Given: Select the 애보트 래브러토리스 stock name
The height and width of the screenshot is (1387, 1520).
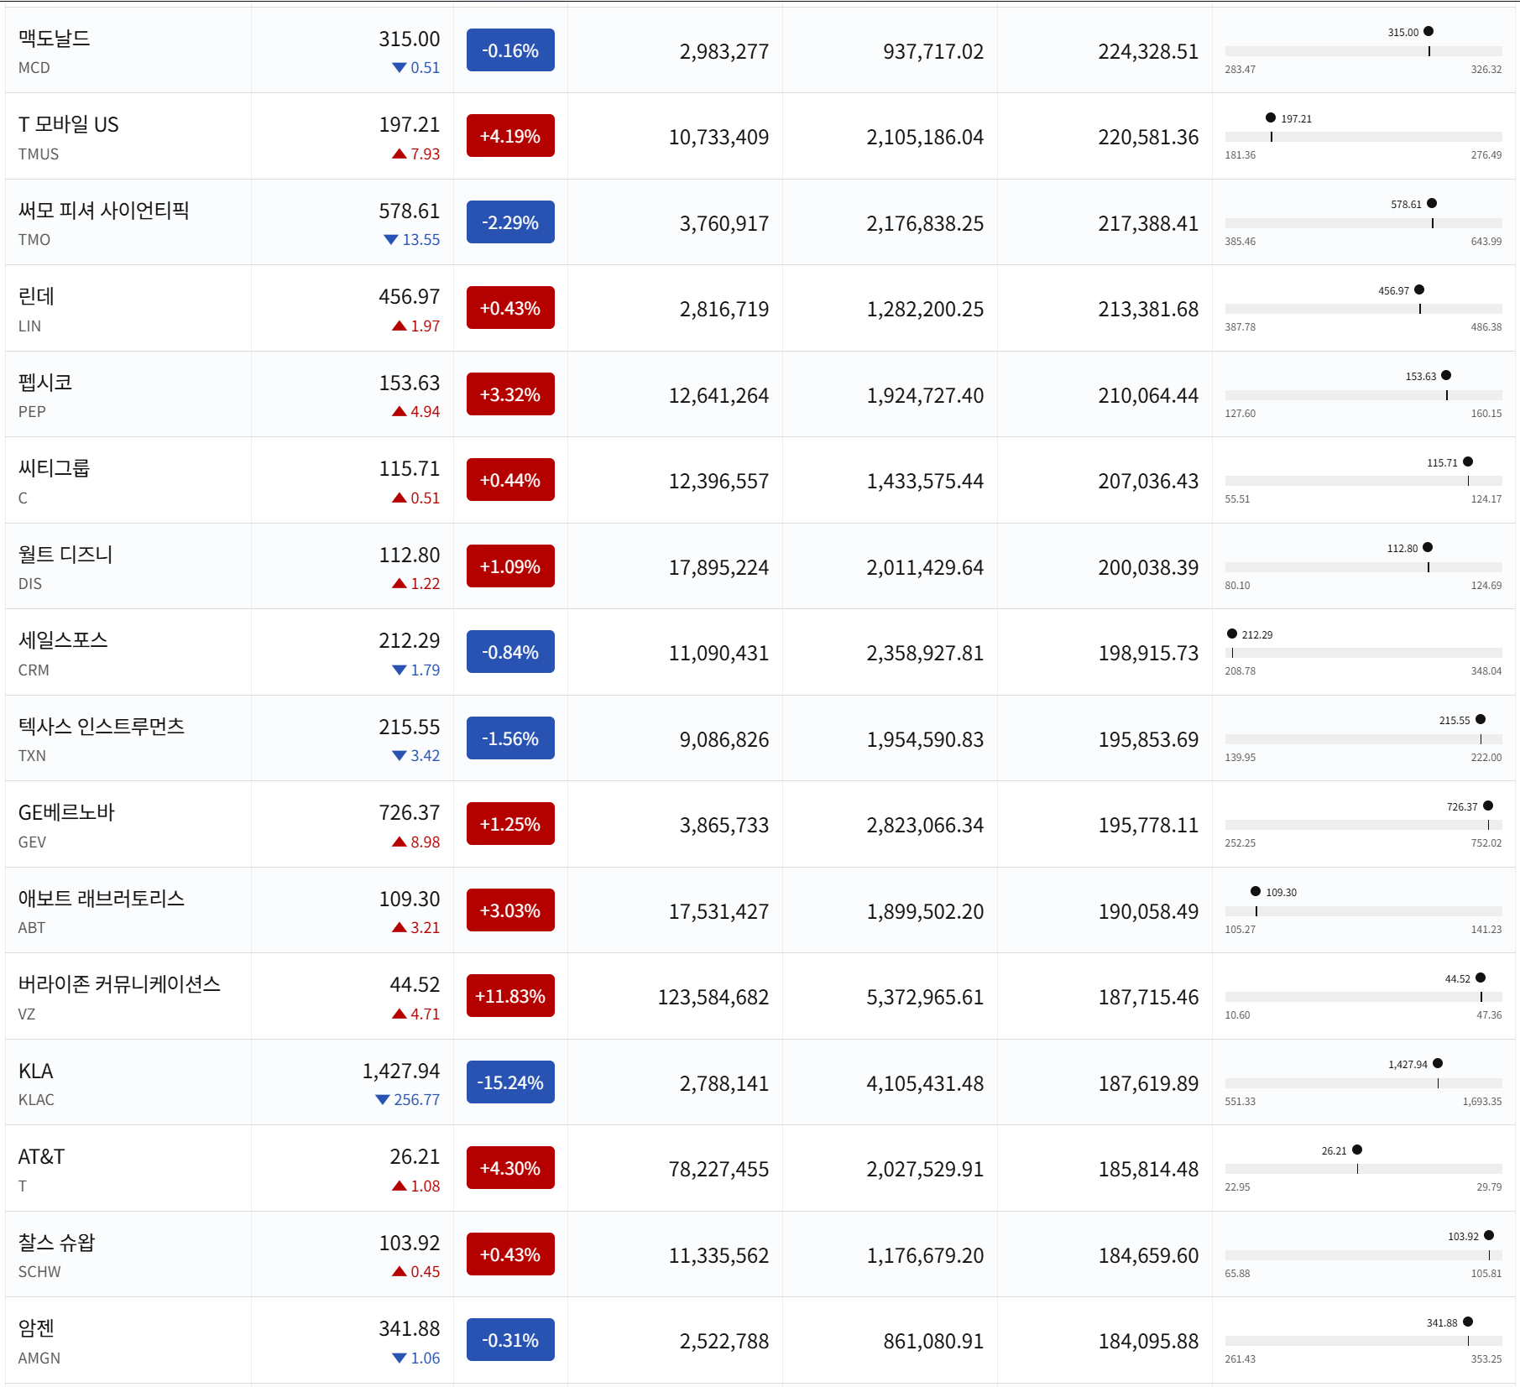Looking at the screenshot, I should (102, 899).
